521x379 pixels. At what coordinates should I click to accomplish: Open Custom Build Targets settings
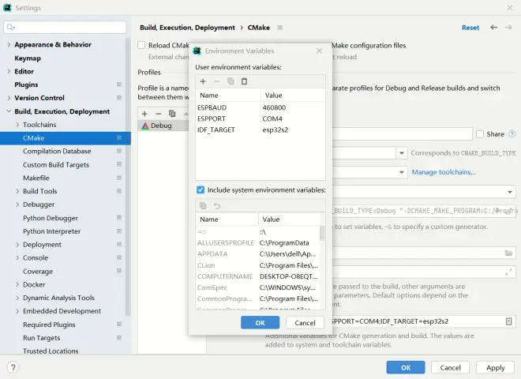[56, 164]
